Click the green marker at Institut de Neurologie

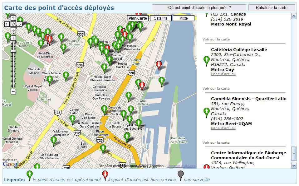click(50, 80)
